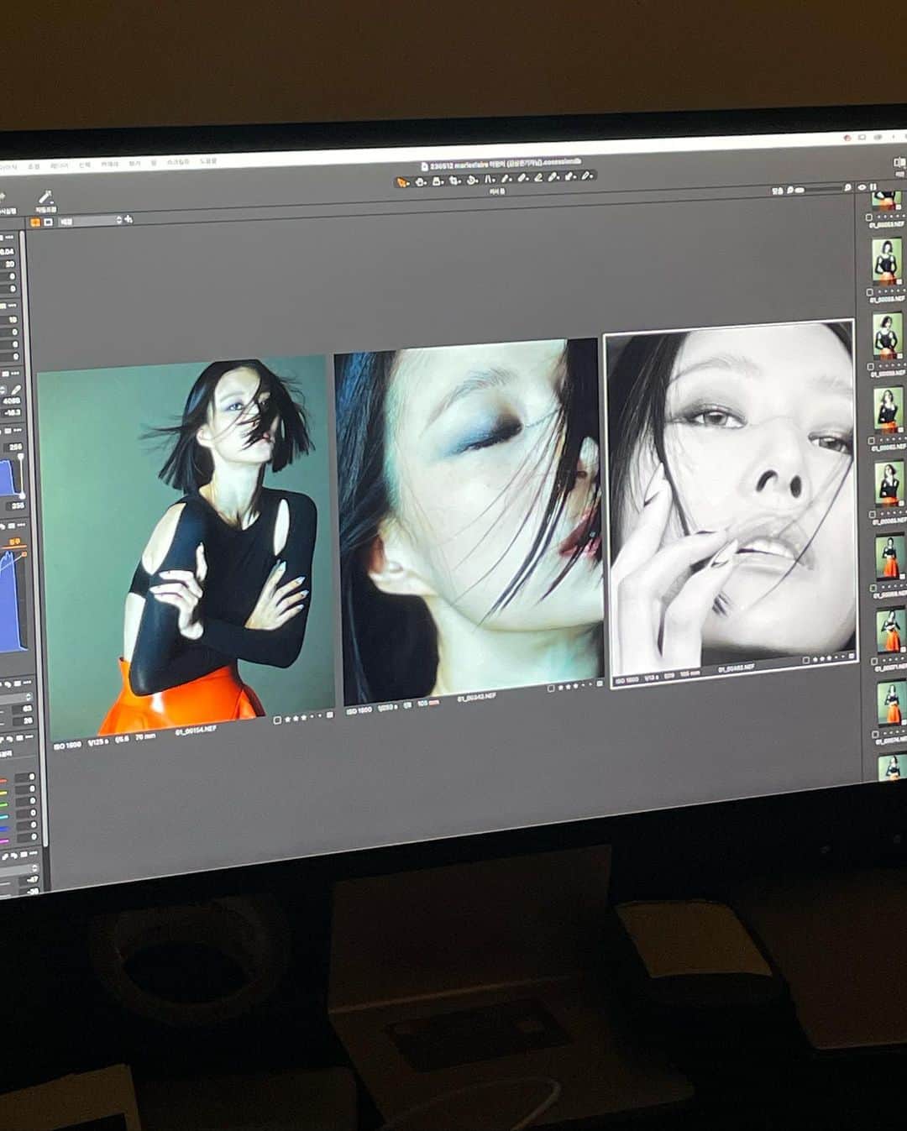Screen dimensions: 907x1131
Task: Toggle checkbox under fifth browser thumbnail
Action: click(x=873, y=514)
